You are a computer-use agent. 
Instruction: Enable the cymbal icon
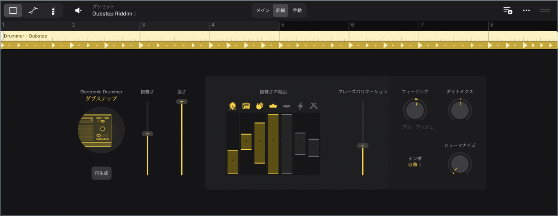[287, 106]
